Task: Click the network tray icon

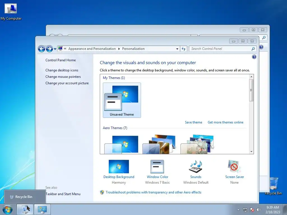Action: click(x=245, y=210)
